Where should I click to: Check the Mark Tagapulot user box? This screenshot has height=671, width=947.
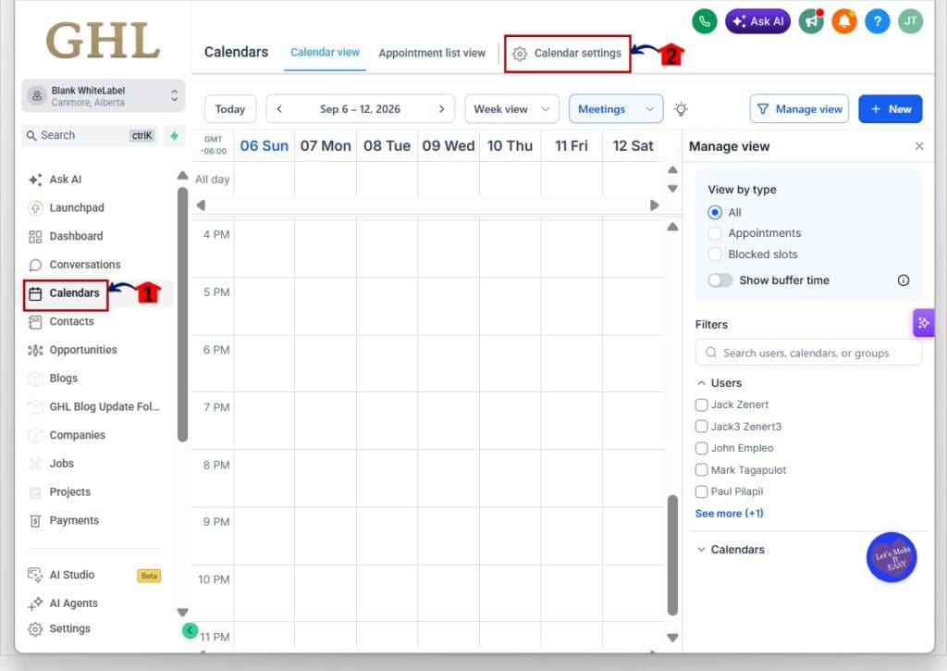point(701,470)
